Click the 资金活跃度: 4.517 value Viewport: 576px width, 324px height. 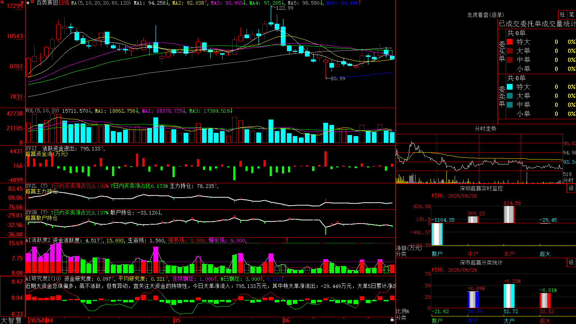pyautogui.click(x=77, y=240)
